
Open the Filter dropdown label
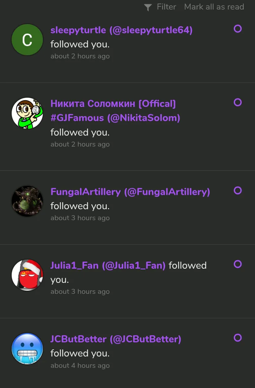[x=166, y=7]
